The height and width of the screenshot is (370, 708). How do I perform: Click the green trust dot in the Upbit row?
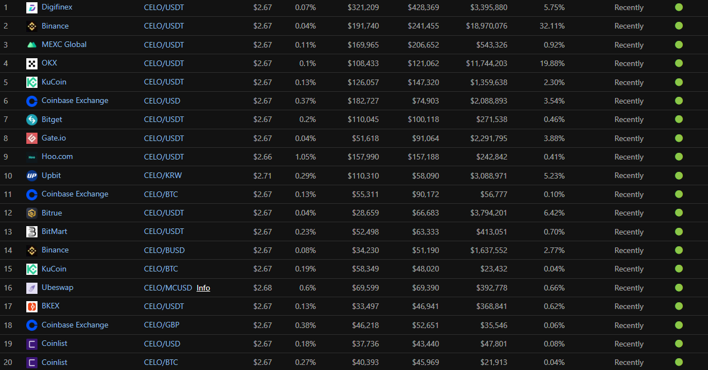[x=679, y=176]
